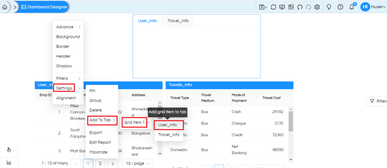Choose Header from the context menu

(x=68, y=56)
